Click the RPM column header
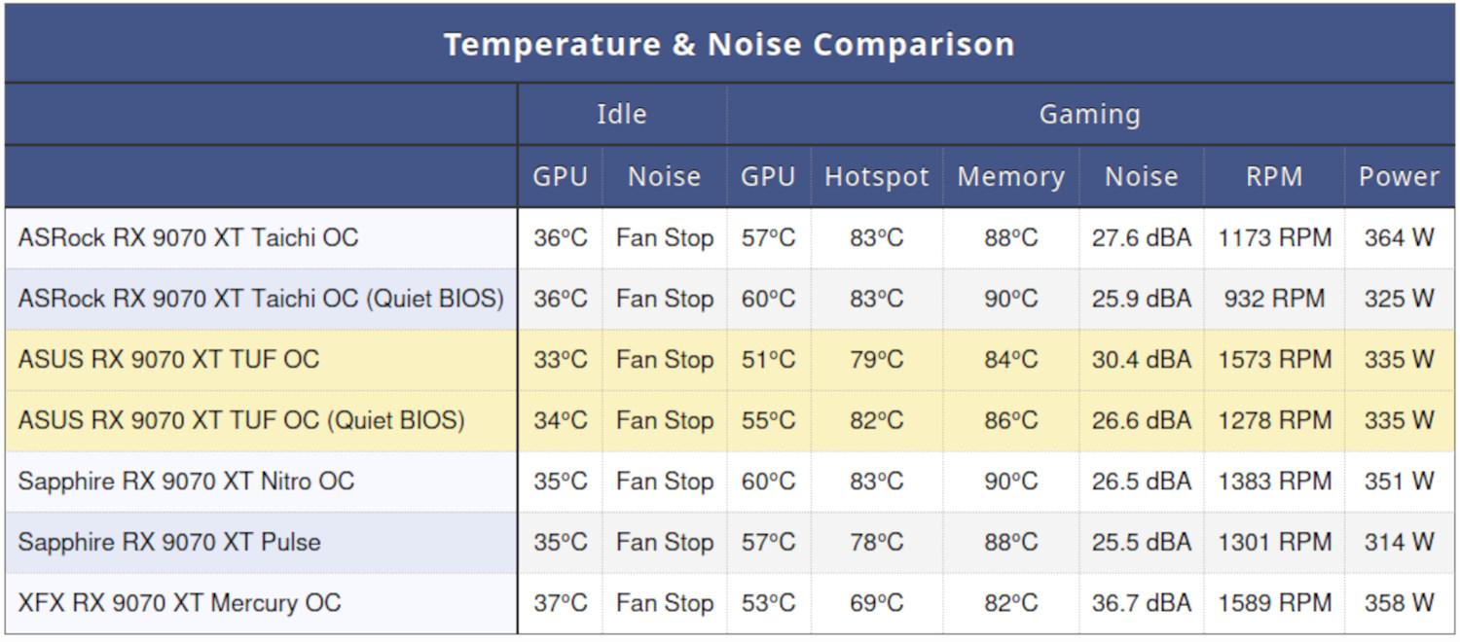The height and width of the screenshot is (642, 1460). 1274,176
